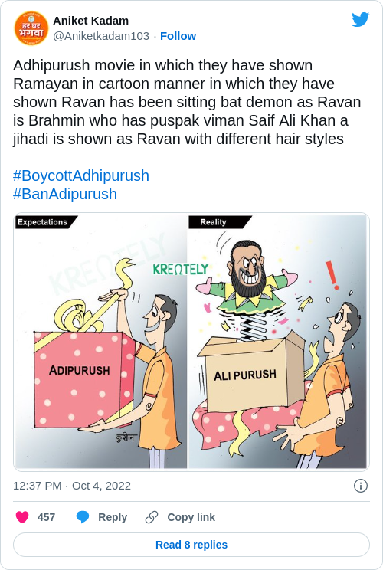Click the tweet body text about Adhipurush
The height and width of the screenshot is (570, 383).
point(187,102)
